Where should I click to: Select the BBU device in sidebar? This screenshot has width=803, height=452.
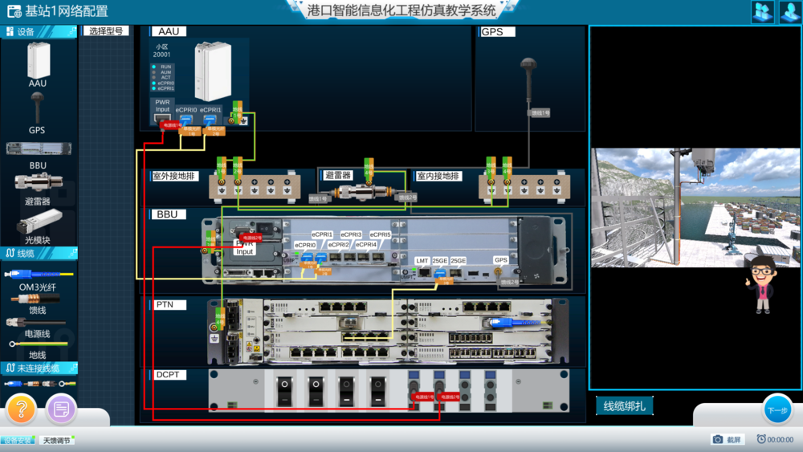pos(38,149)
